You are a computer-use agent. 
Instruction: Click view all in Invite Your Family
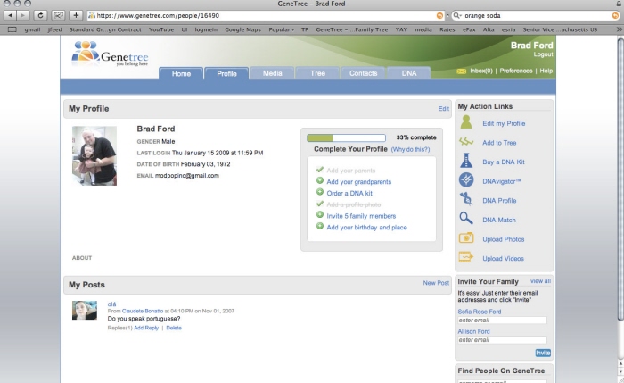(540, 281)
